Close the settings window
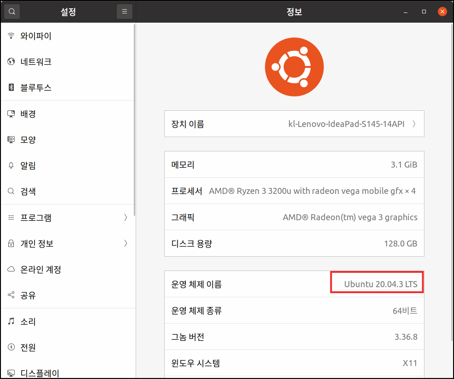This screenshot has width=454, height=379. [442, 12]
